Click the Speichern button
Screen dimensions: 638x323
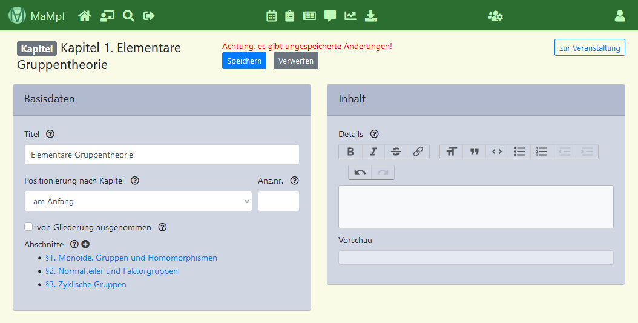[x=244, y=61]
